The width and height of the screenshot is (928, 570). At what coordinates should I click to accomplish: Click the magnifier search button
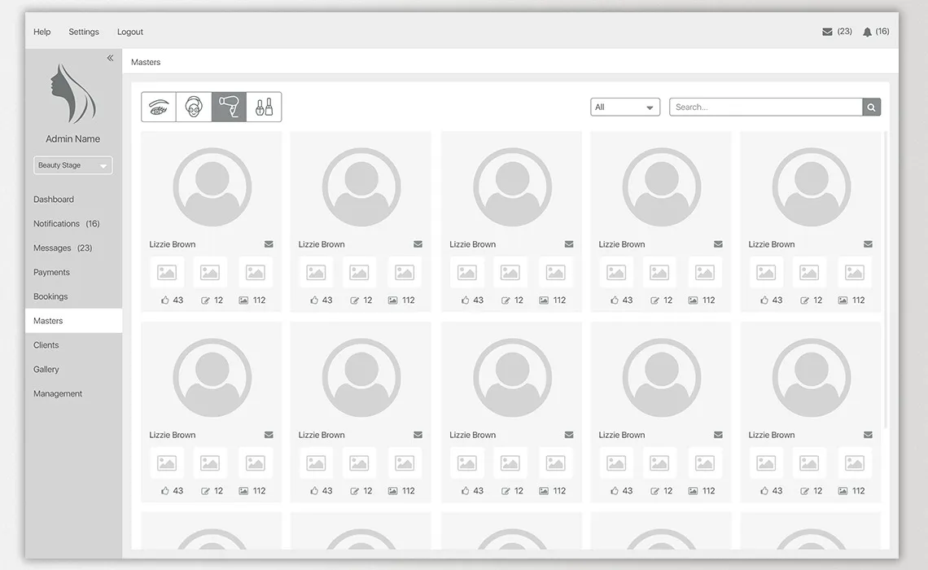coord(871,107)
